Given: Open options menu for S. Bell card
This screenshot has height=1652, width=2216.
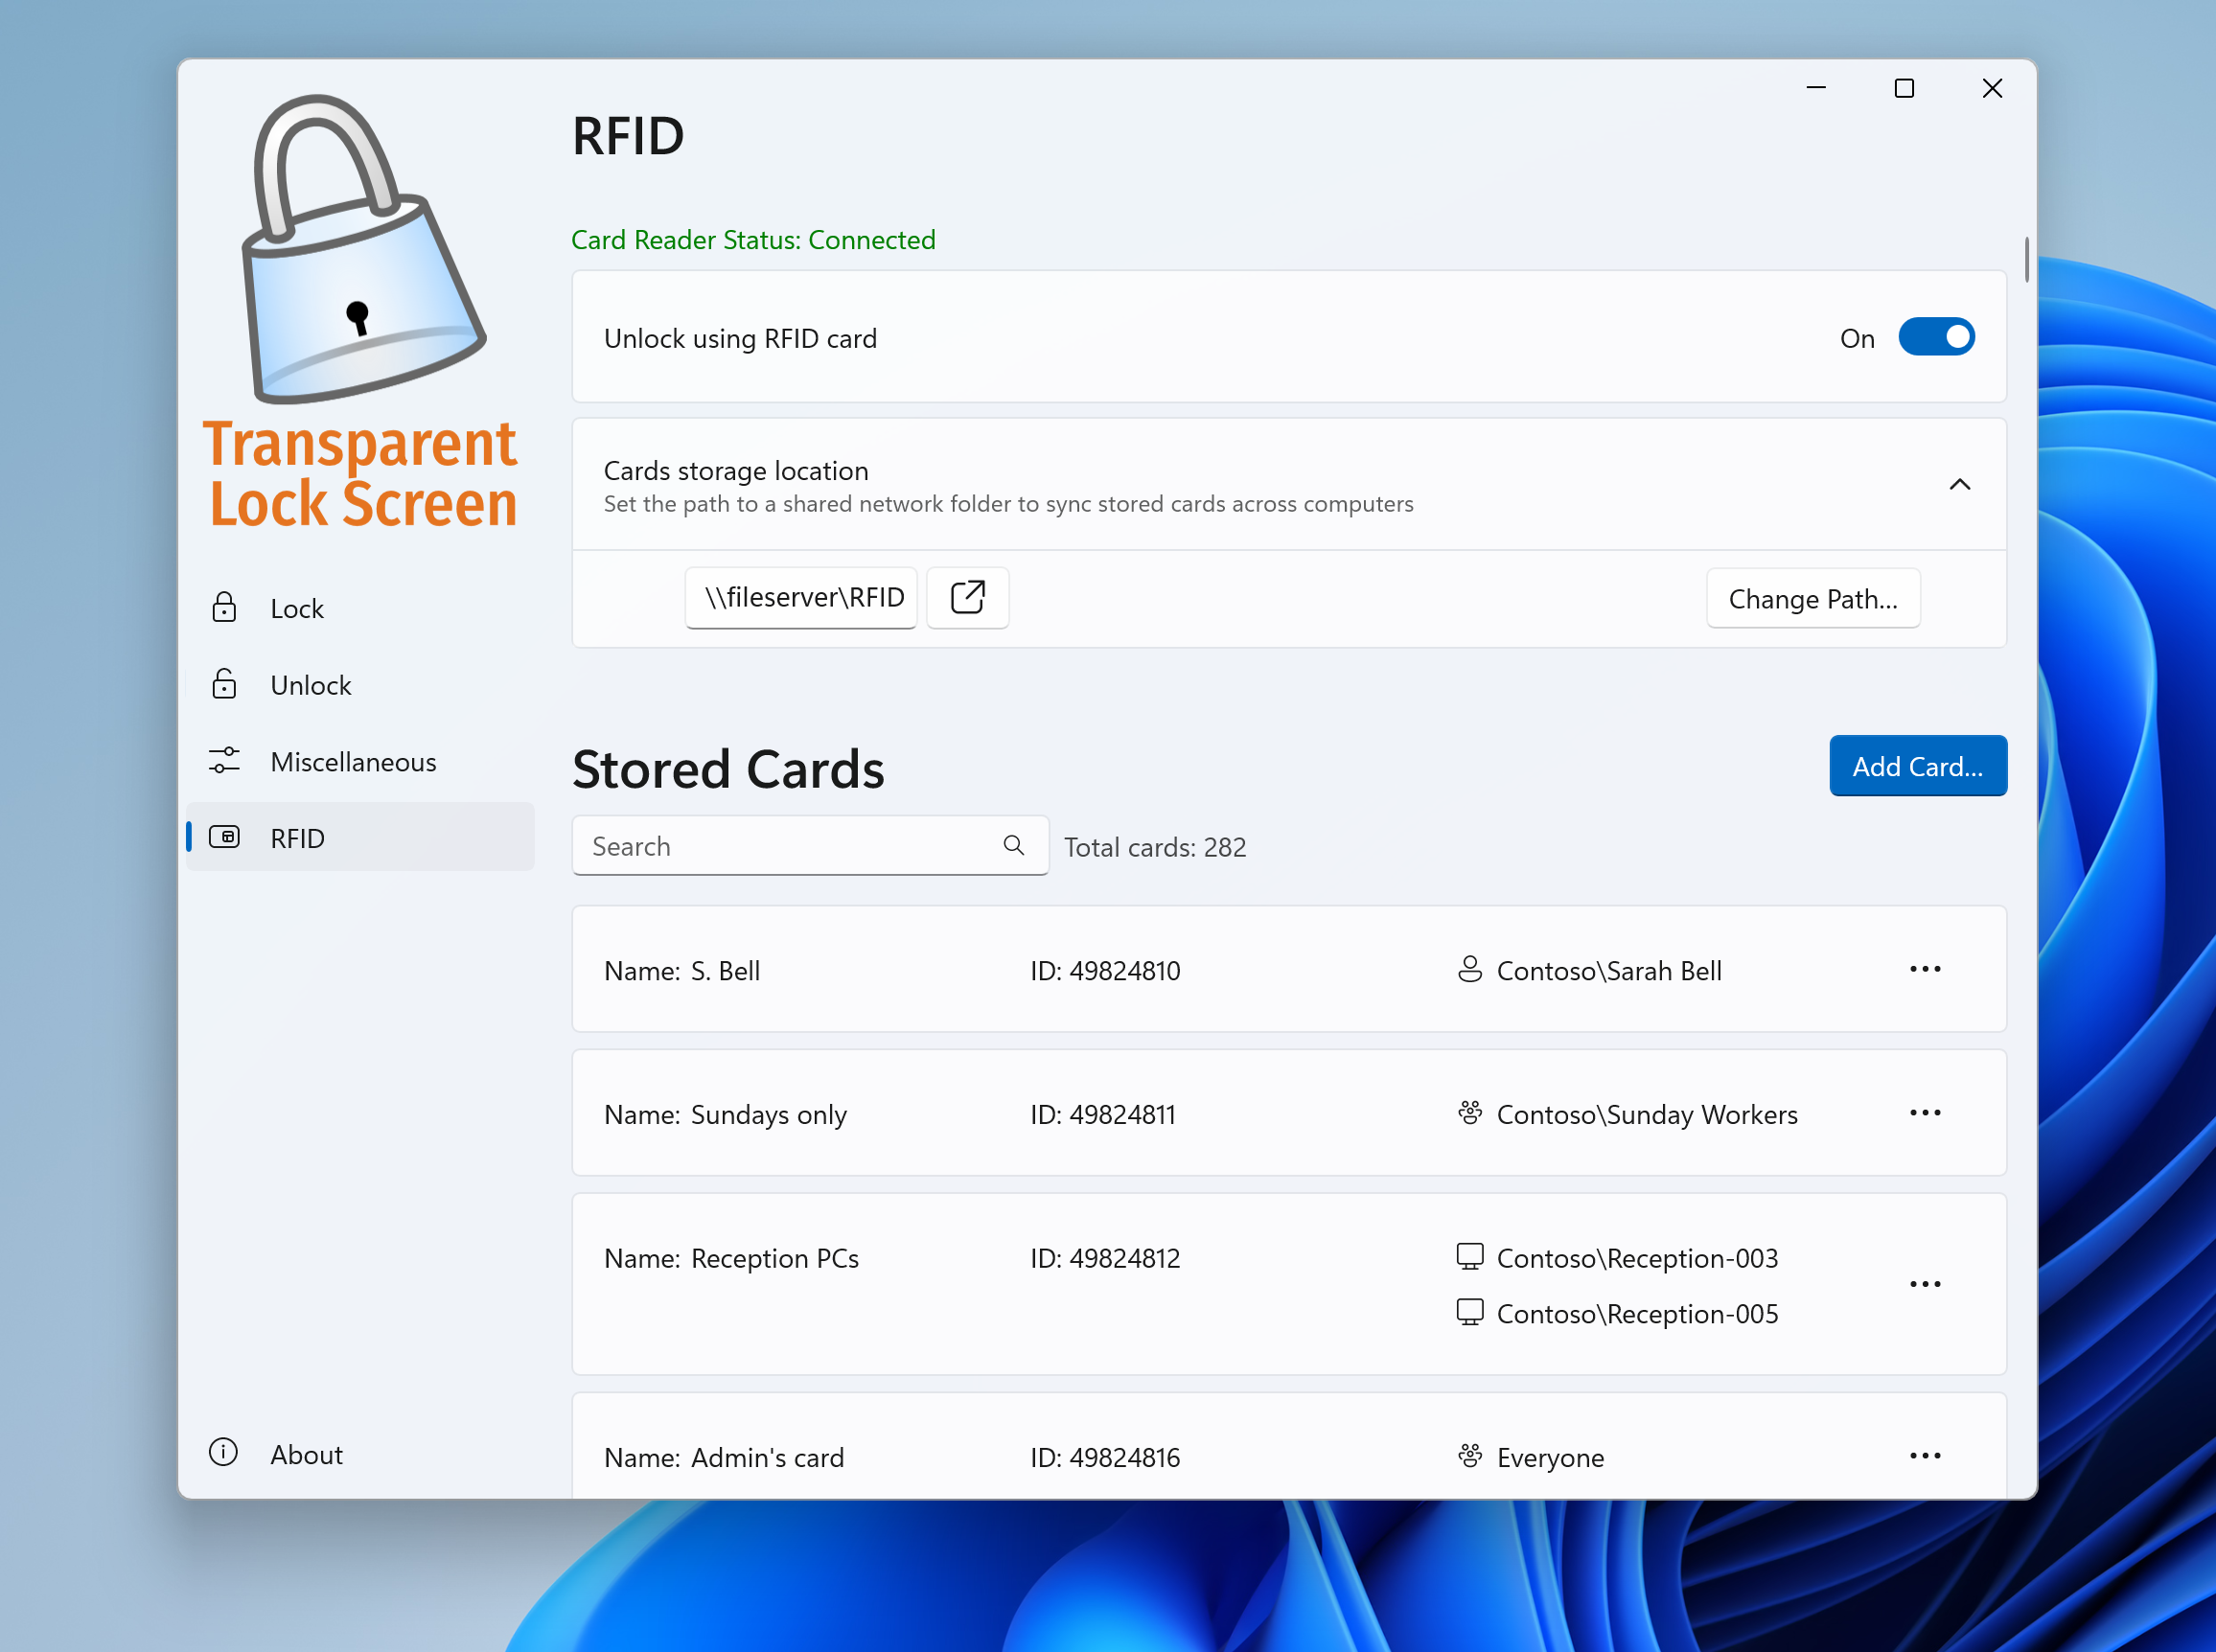Looking at the screenshot, I should [x=1925, y=969].
